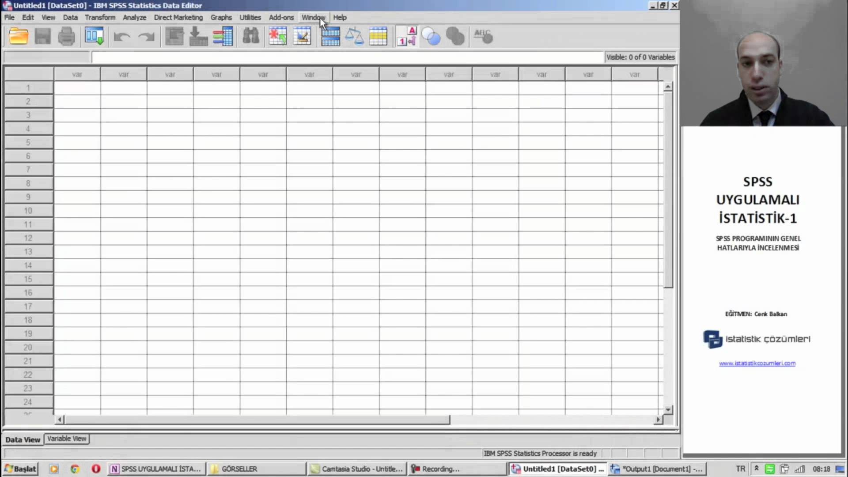848x477 pixels.
Task: Click 'Visible: 0 of 0 Variables' text
Action: [640, 57]
